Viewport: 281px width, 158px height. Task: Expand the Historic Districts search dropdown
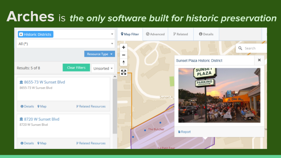pyautogui.click(x=112, y=34)
